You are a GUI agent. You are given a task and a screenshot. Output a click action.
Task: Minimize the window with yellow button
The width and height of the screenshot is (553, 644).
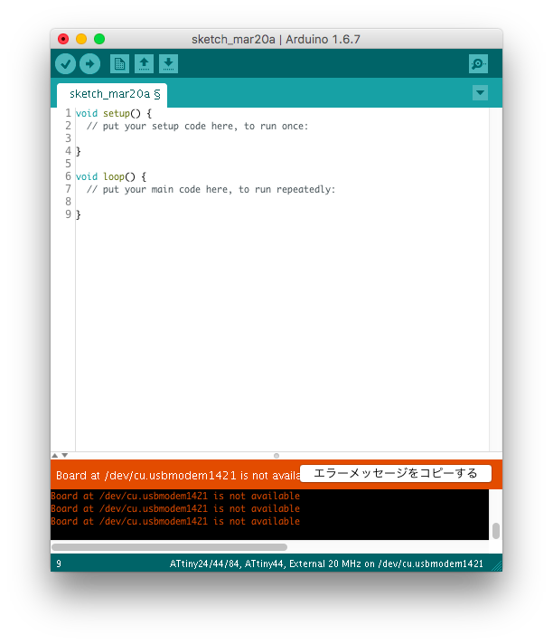click(x=81, y=39)
